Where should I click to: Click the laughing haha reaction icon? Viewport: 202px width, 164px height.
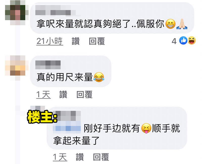192,41
